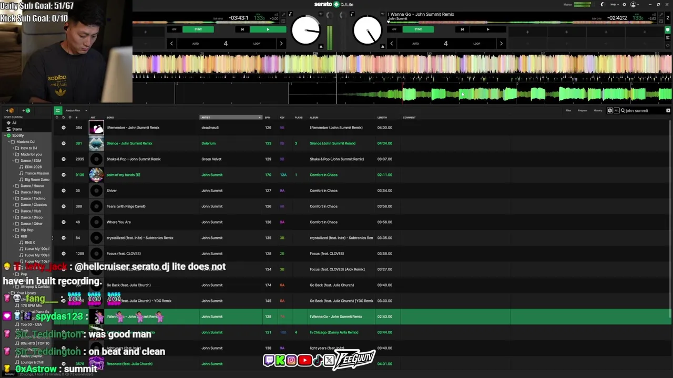Open the Prepare panel
The width and height of the screenshot is (673, 378).
click(583, 111)
